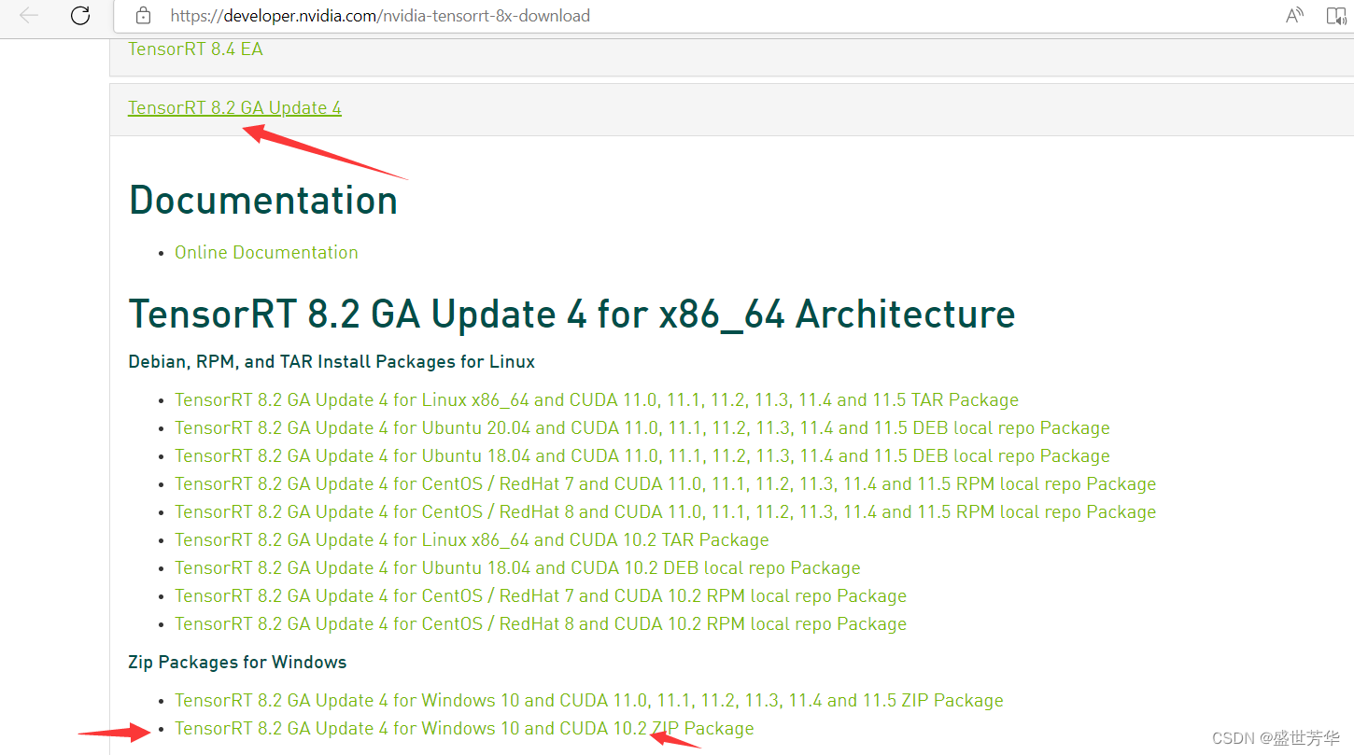Download Ubuntu 18.04 CUDA 11.x DEB local repo
1354x755 pixels.
642,455
